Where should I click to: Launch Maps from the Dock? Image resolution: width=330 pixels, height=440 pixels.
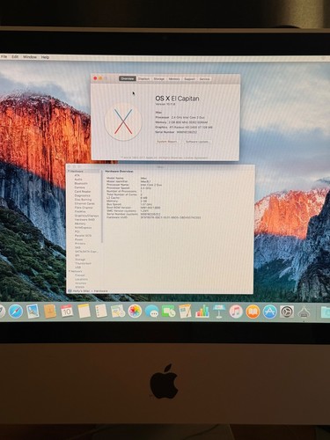118,312
